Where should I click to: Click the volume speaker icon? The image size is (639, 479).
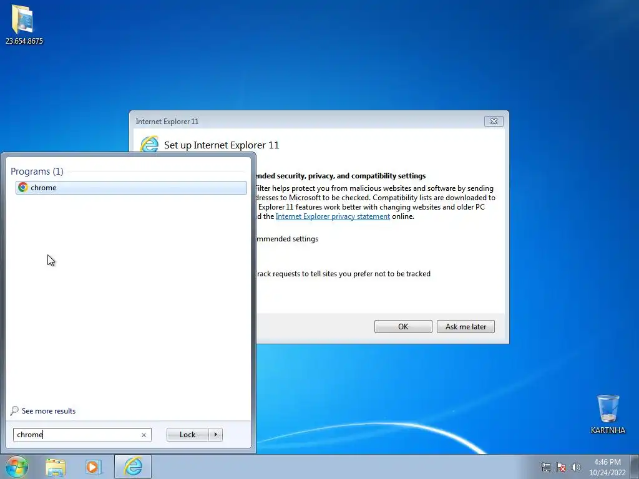[575, 467]
